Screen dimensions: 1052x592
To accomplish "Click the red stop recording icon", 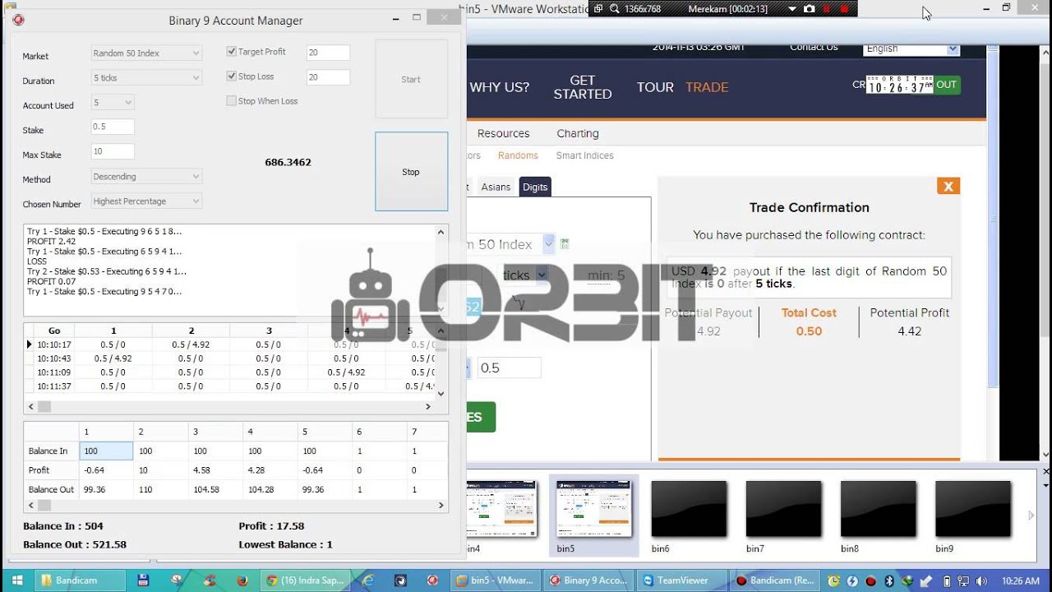I will click(844, 8).
